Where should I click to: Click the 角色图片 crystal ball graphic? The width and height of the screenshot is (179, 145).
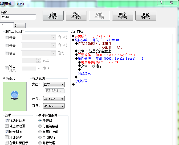(x=15, y=95)
